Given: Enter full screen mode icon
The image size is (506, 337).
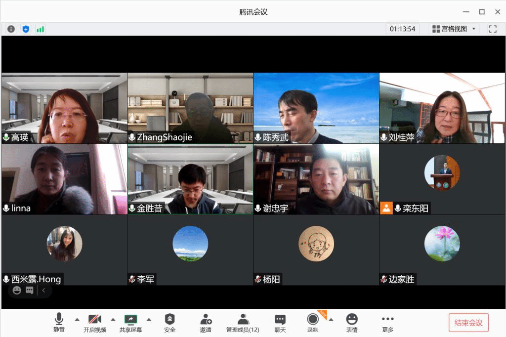Looking at the screenshot, I should (493, 29).
